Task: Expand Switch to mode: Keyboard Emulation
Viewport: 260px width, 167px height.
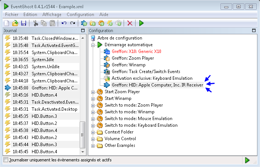Action: click(93, 126)
